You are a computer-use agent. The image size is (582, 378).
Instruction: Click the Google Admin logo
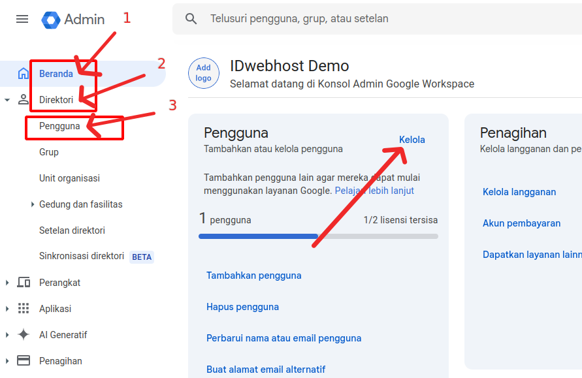pyautogui.click(x=73, y=20)
